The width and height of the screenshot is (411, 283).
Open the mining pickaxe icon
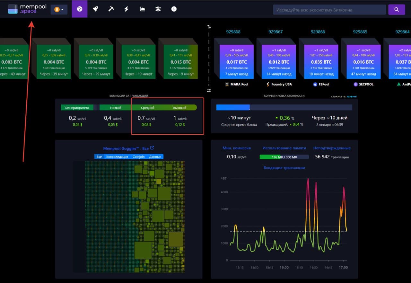(x=111, y=9)
